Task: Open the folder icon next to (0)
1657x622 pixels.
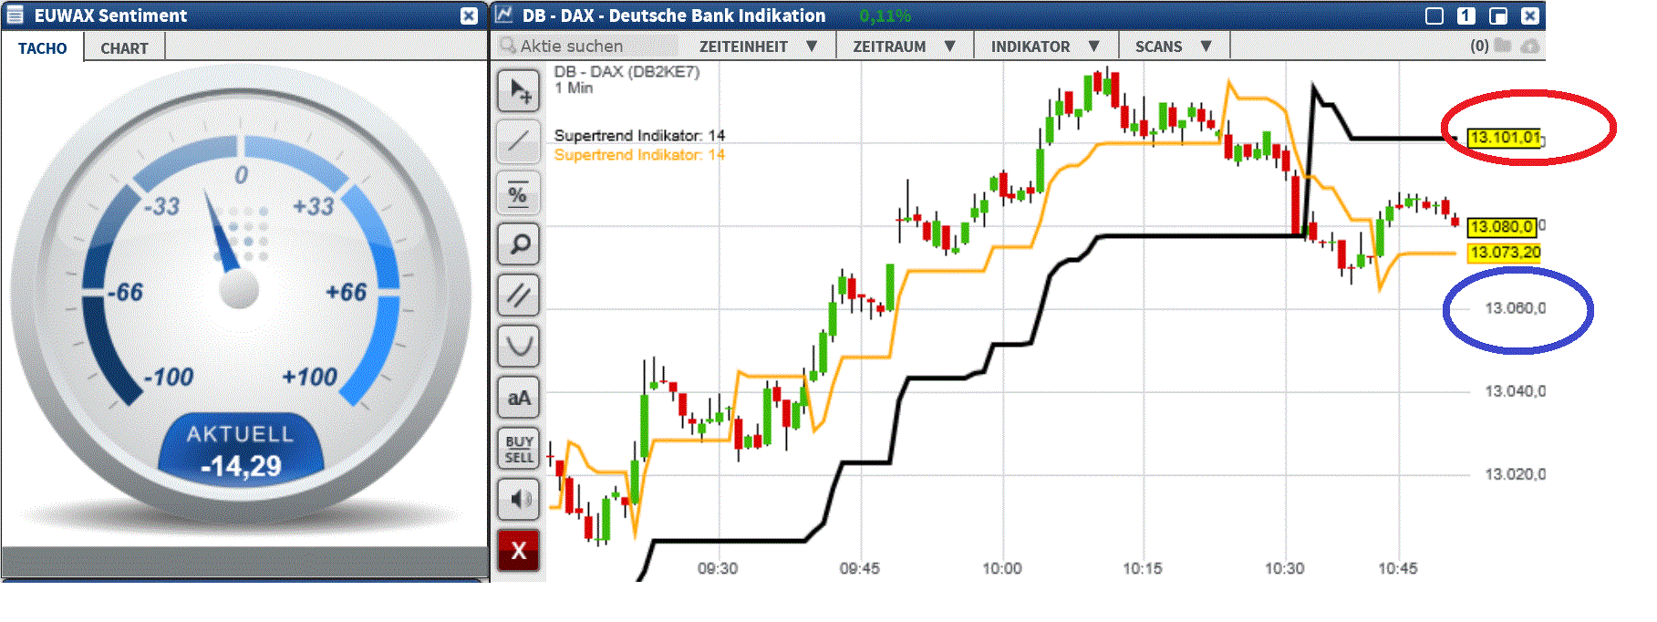Action: 1503,46
